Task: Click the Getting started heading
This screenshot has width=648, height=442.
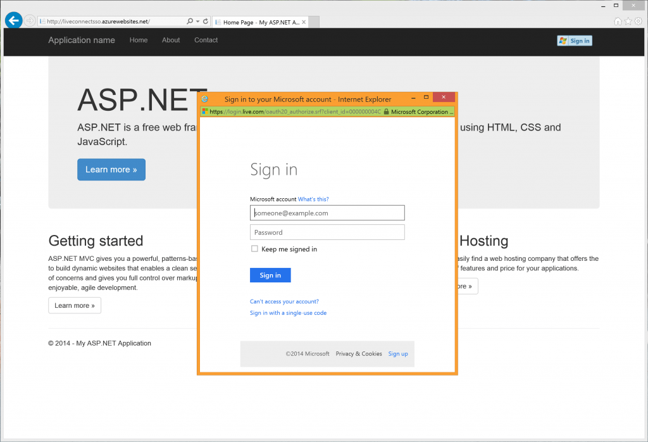Action: point(96,241)
